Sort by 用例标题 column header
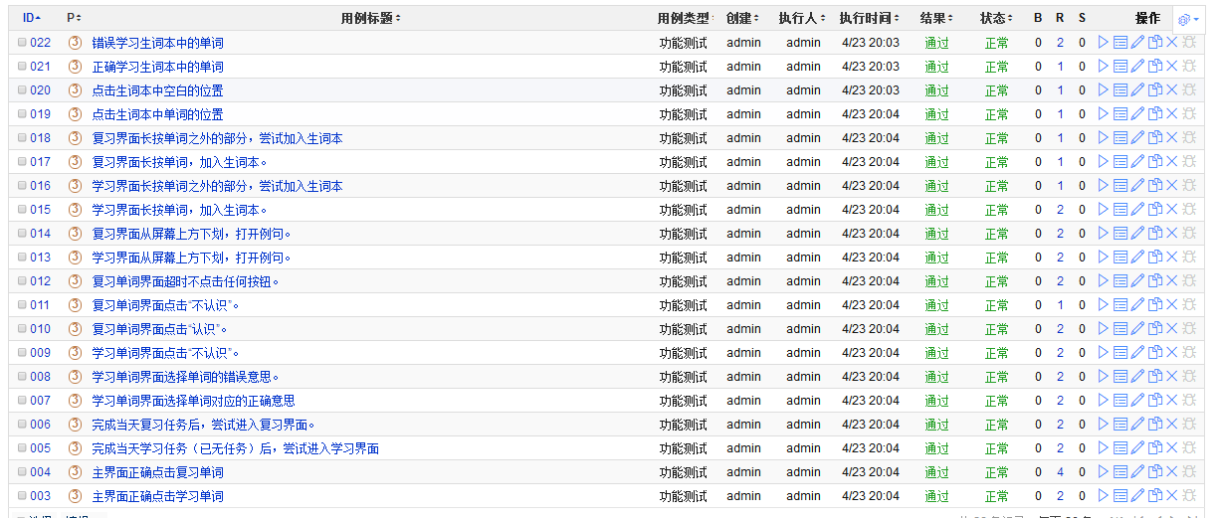The width and height of the screenshot is (1219, 518). (371, 18)
